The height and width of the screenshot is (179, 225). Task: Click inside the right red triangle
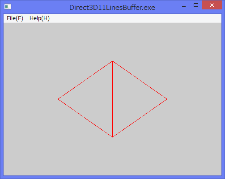(x=131, y=99)
